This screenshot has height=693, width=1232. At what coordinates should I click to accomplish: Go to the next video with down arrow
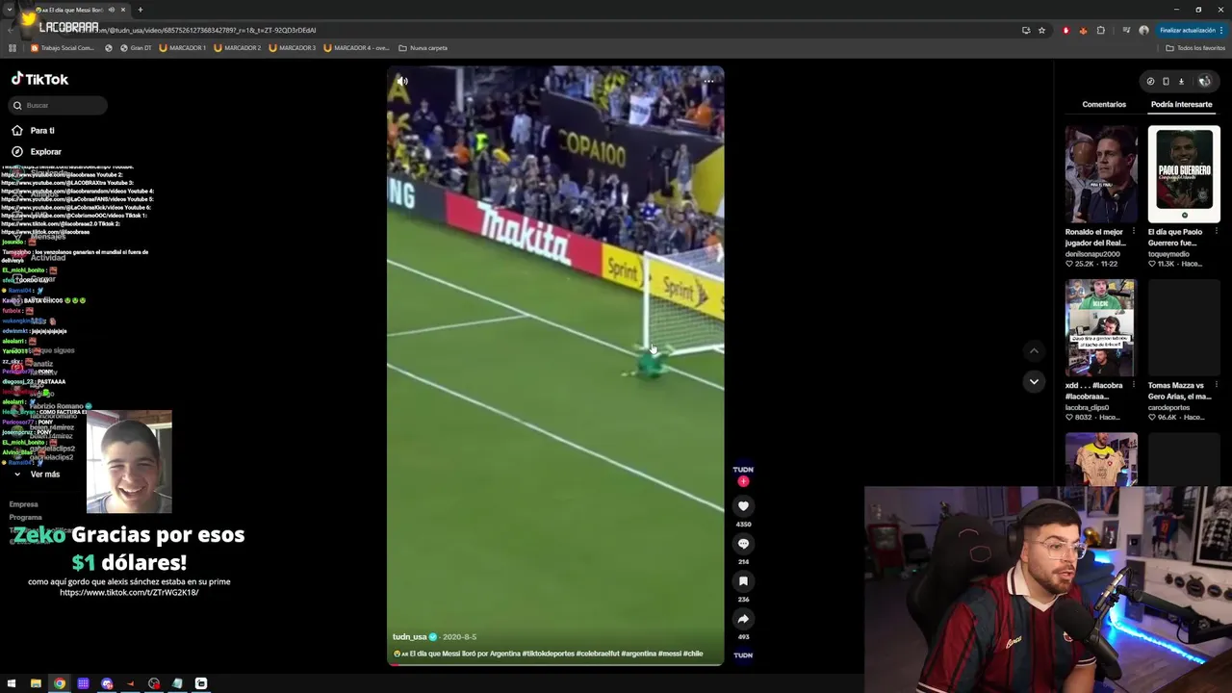point(1034,381)
